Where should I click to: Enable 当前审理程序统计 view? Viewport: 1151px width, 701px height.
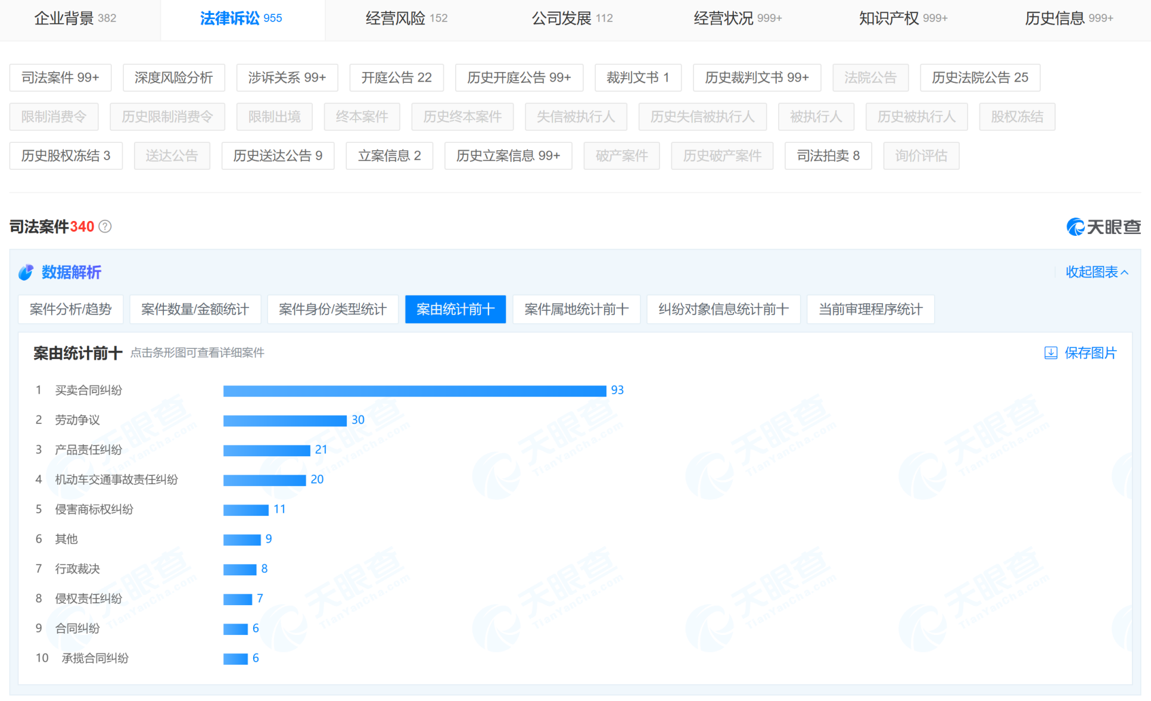point(870,309)
